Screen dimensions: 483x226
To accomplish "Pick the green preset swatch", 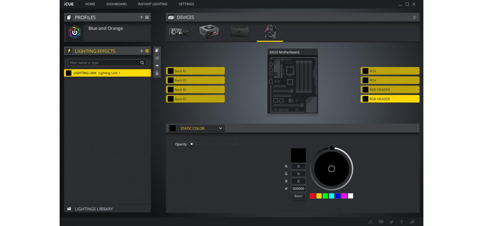I will click(x=325, y=196).
